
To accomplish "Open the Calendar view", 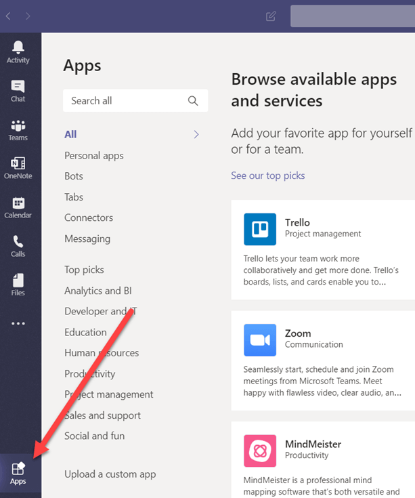I will (x=18, y=207).
